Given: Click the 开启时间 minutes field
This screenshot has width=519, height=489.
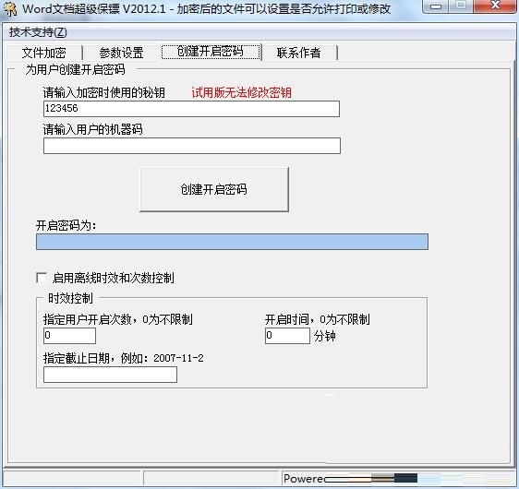Looking at the screenshot, I should [x=287, y=336].
